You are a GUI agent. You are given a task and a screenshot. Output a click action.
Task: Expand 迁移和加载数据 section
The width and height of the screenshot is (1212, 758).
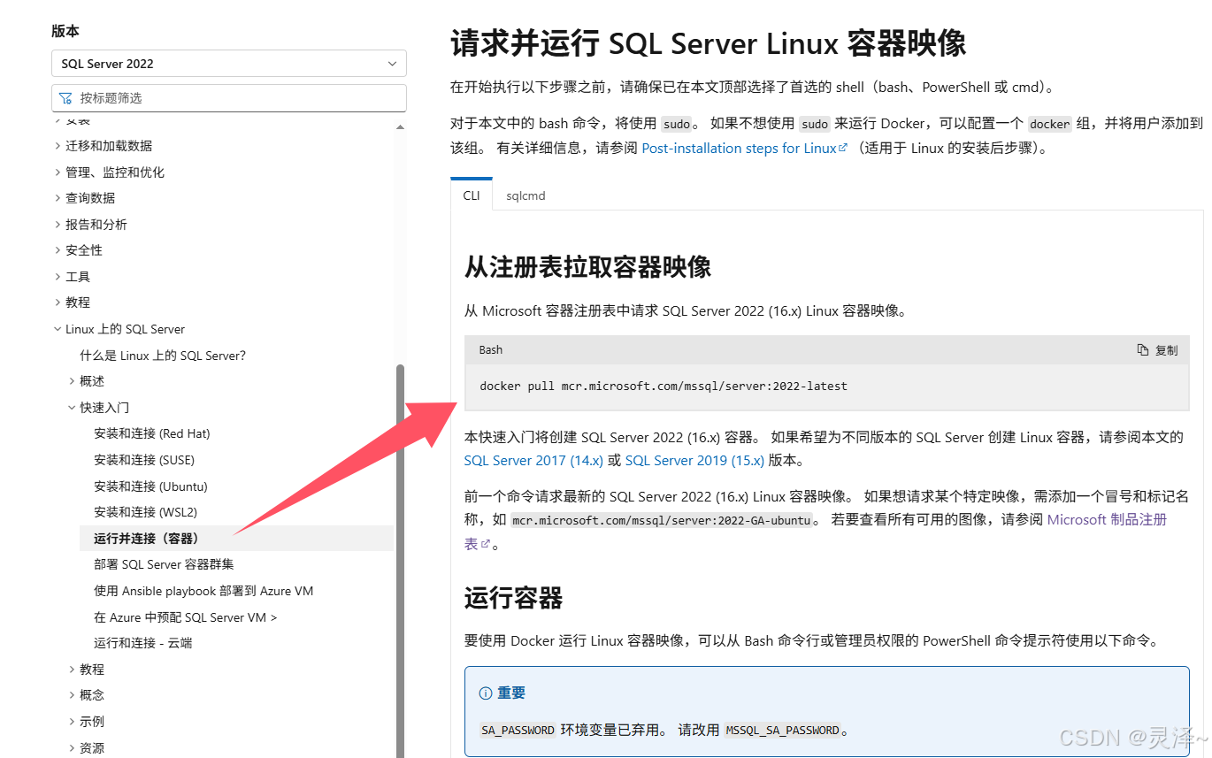pos(109,146)
